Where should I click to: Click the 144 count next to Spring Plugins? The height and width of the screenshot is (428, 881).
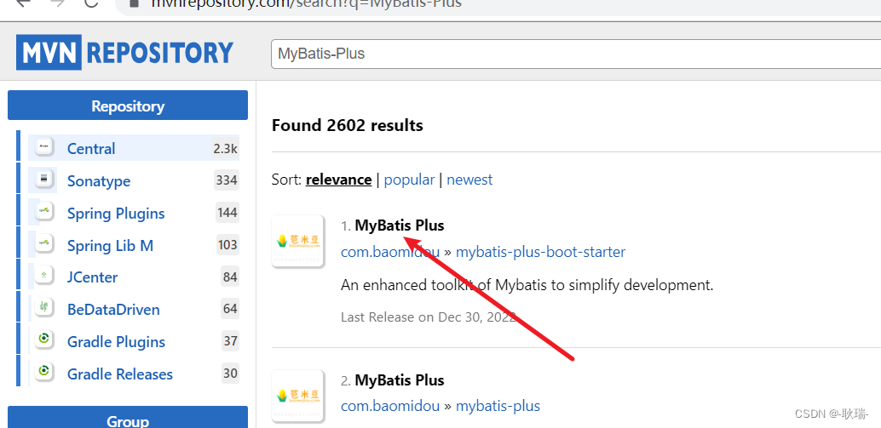tap(227, 213)
